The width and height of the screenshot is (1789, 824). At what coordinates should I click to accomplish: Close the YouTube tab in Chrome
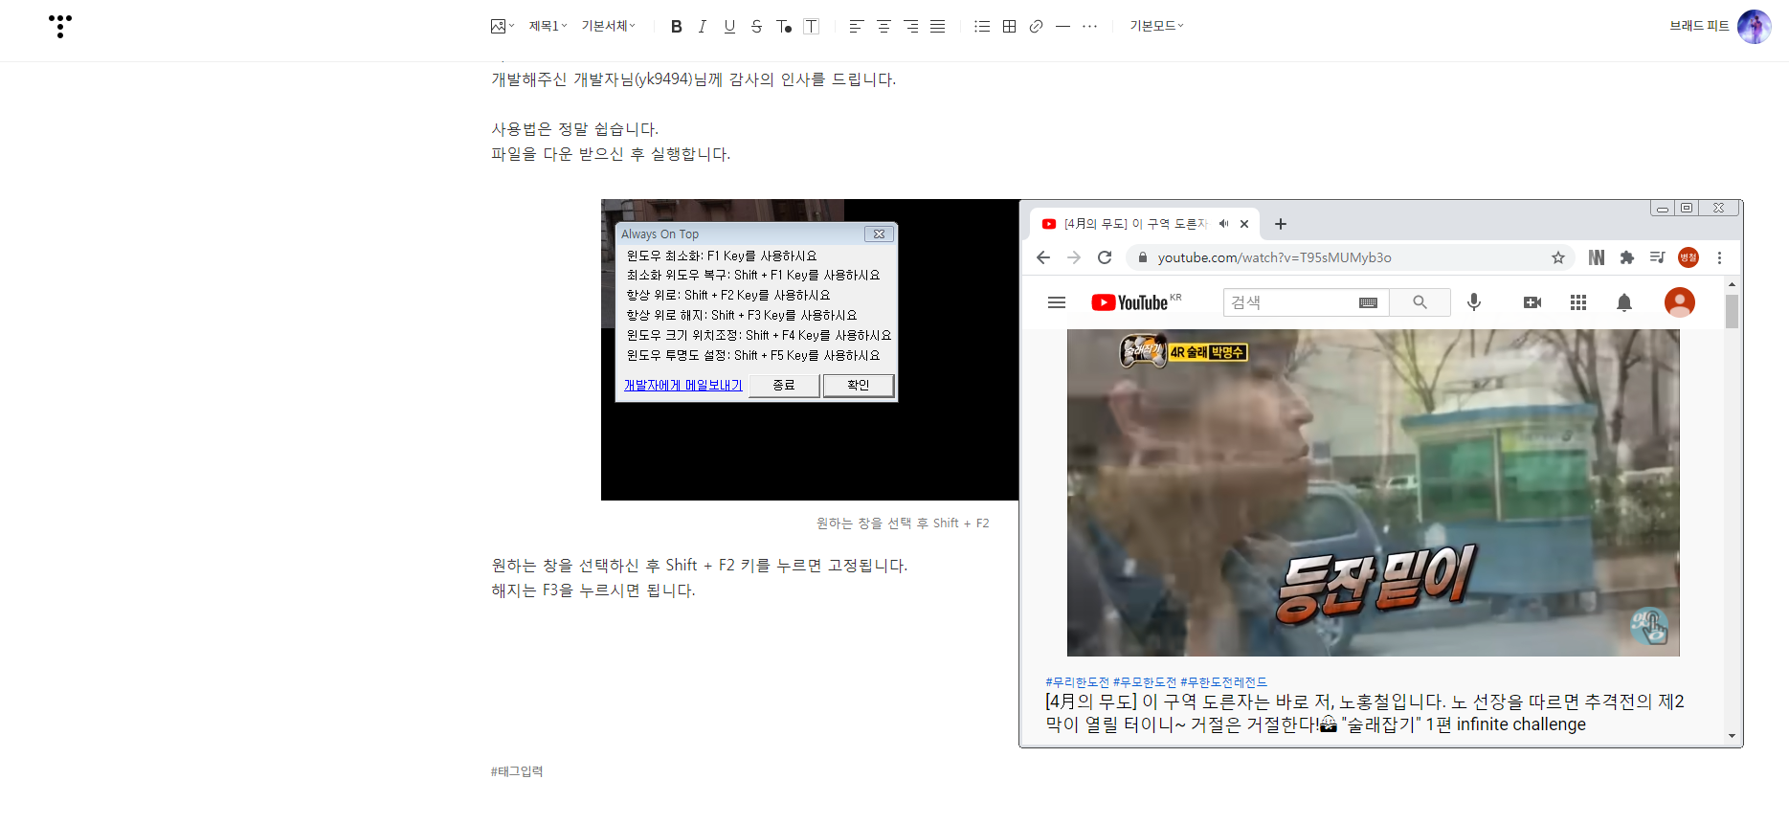[1244, 224]
